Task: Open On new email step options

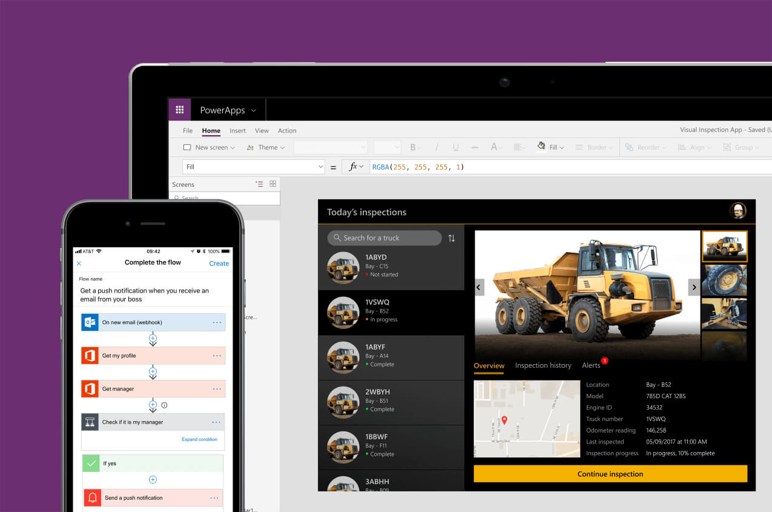Action: click(x=217, y=322)
